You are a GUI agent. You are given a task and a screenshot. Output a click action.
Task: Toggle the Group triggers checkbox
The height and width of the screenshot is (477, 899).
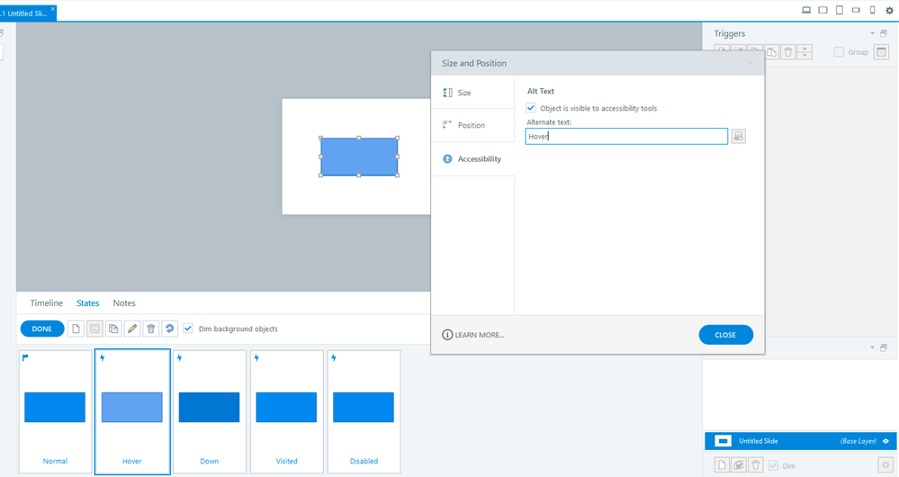[x=839, y=52]
